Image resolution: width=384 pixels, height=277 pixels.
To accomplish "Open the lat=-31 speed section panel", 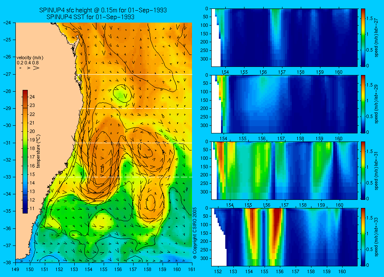I will pos(284,170).
